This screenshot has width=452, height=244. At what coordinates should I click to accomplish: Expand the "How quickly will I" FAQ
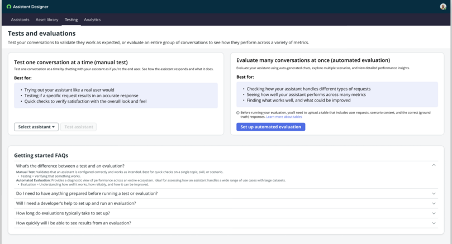tap(226, 223)
